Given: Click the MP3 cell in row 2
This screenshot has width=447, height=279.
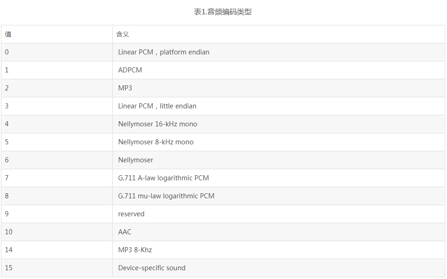Looking at the screenshot, I should (278, 88).
